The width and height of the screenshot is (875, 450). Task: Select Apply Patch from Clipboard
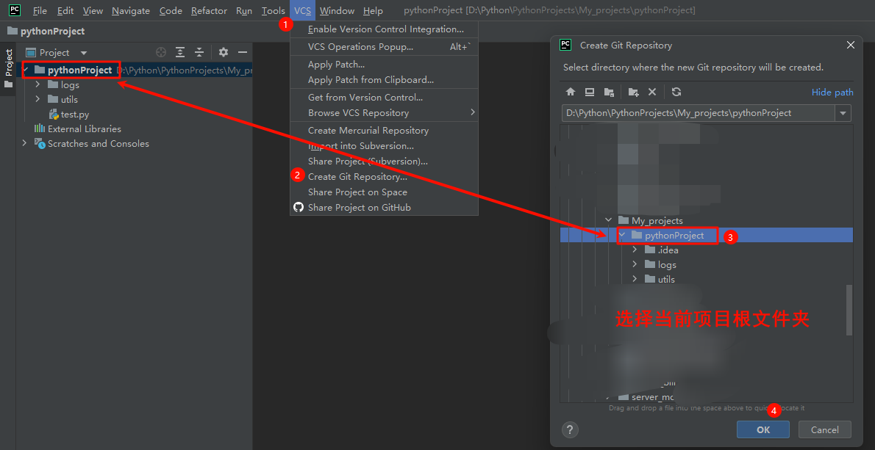384,79
